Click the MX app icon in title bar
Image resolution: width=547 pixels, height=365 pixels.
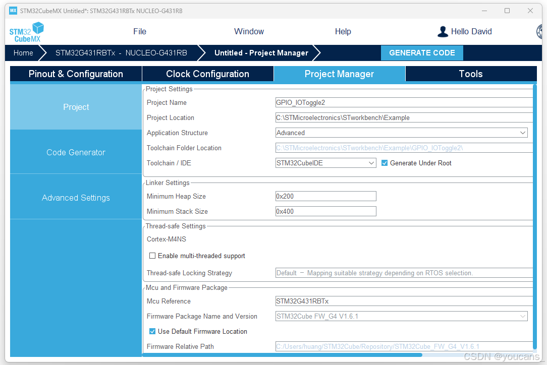[x=13, y=11]
